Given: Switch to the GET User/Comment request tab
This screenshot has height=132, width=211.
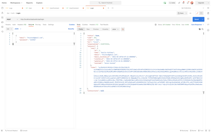Looking at the screenshot, I should tap(75, 8).
